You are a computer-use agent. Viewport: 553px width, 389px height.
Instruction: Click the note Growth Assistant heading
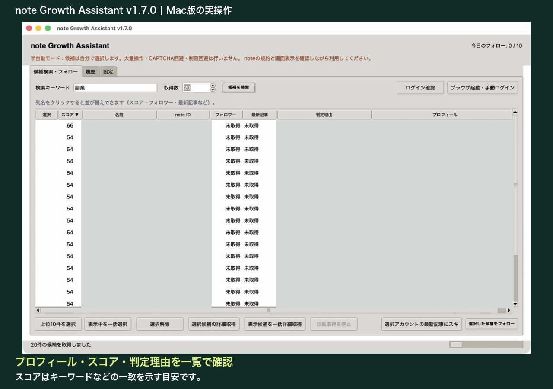[x=70, y=46]
